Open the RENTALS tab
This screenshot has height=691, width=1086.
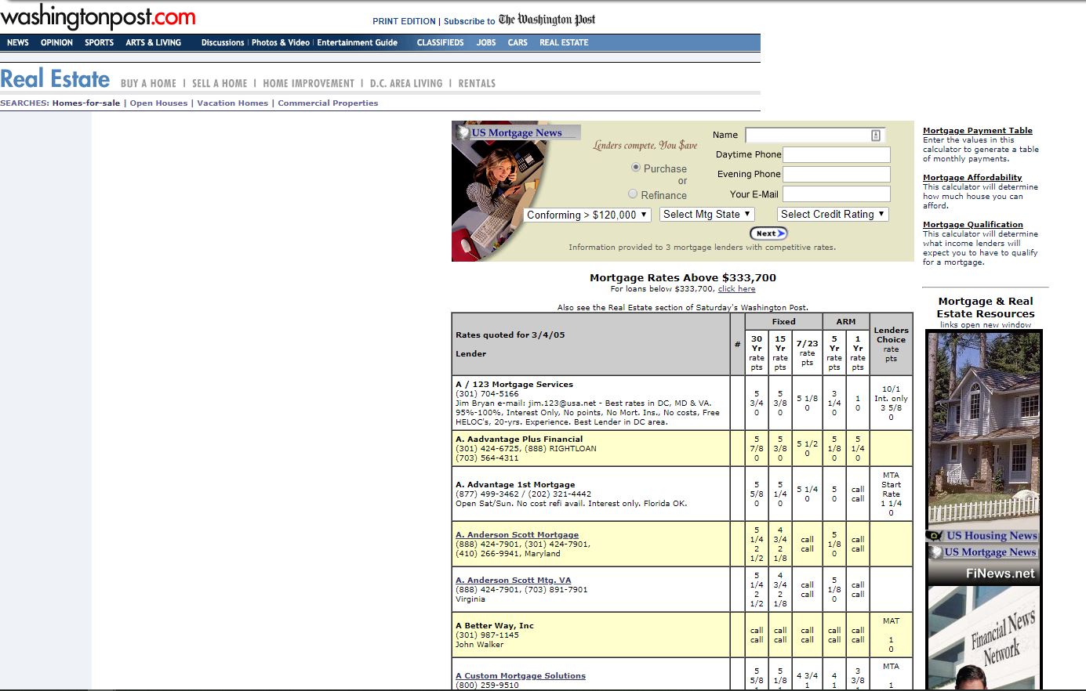click(477, 83)
